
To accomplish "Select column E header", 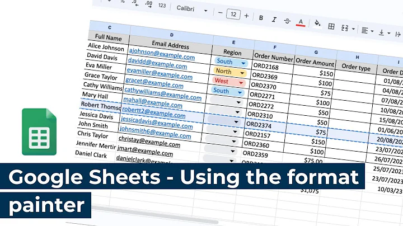I will [x=233, y=43].
